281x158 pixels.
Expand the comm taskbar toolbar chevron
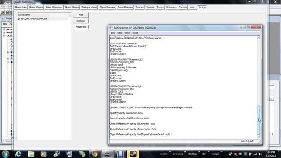pyautogui.click(x=169, y=152)
